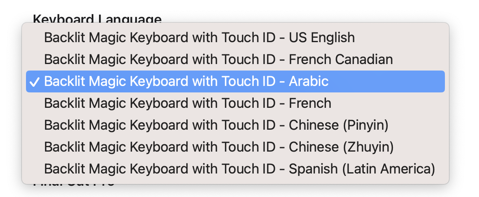The width and height of the screenshot is (479, 197).
Task: Select the plain French Magic Keyboard entry
Action: (188, 103)
